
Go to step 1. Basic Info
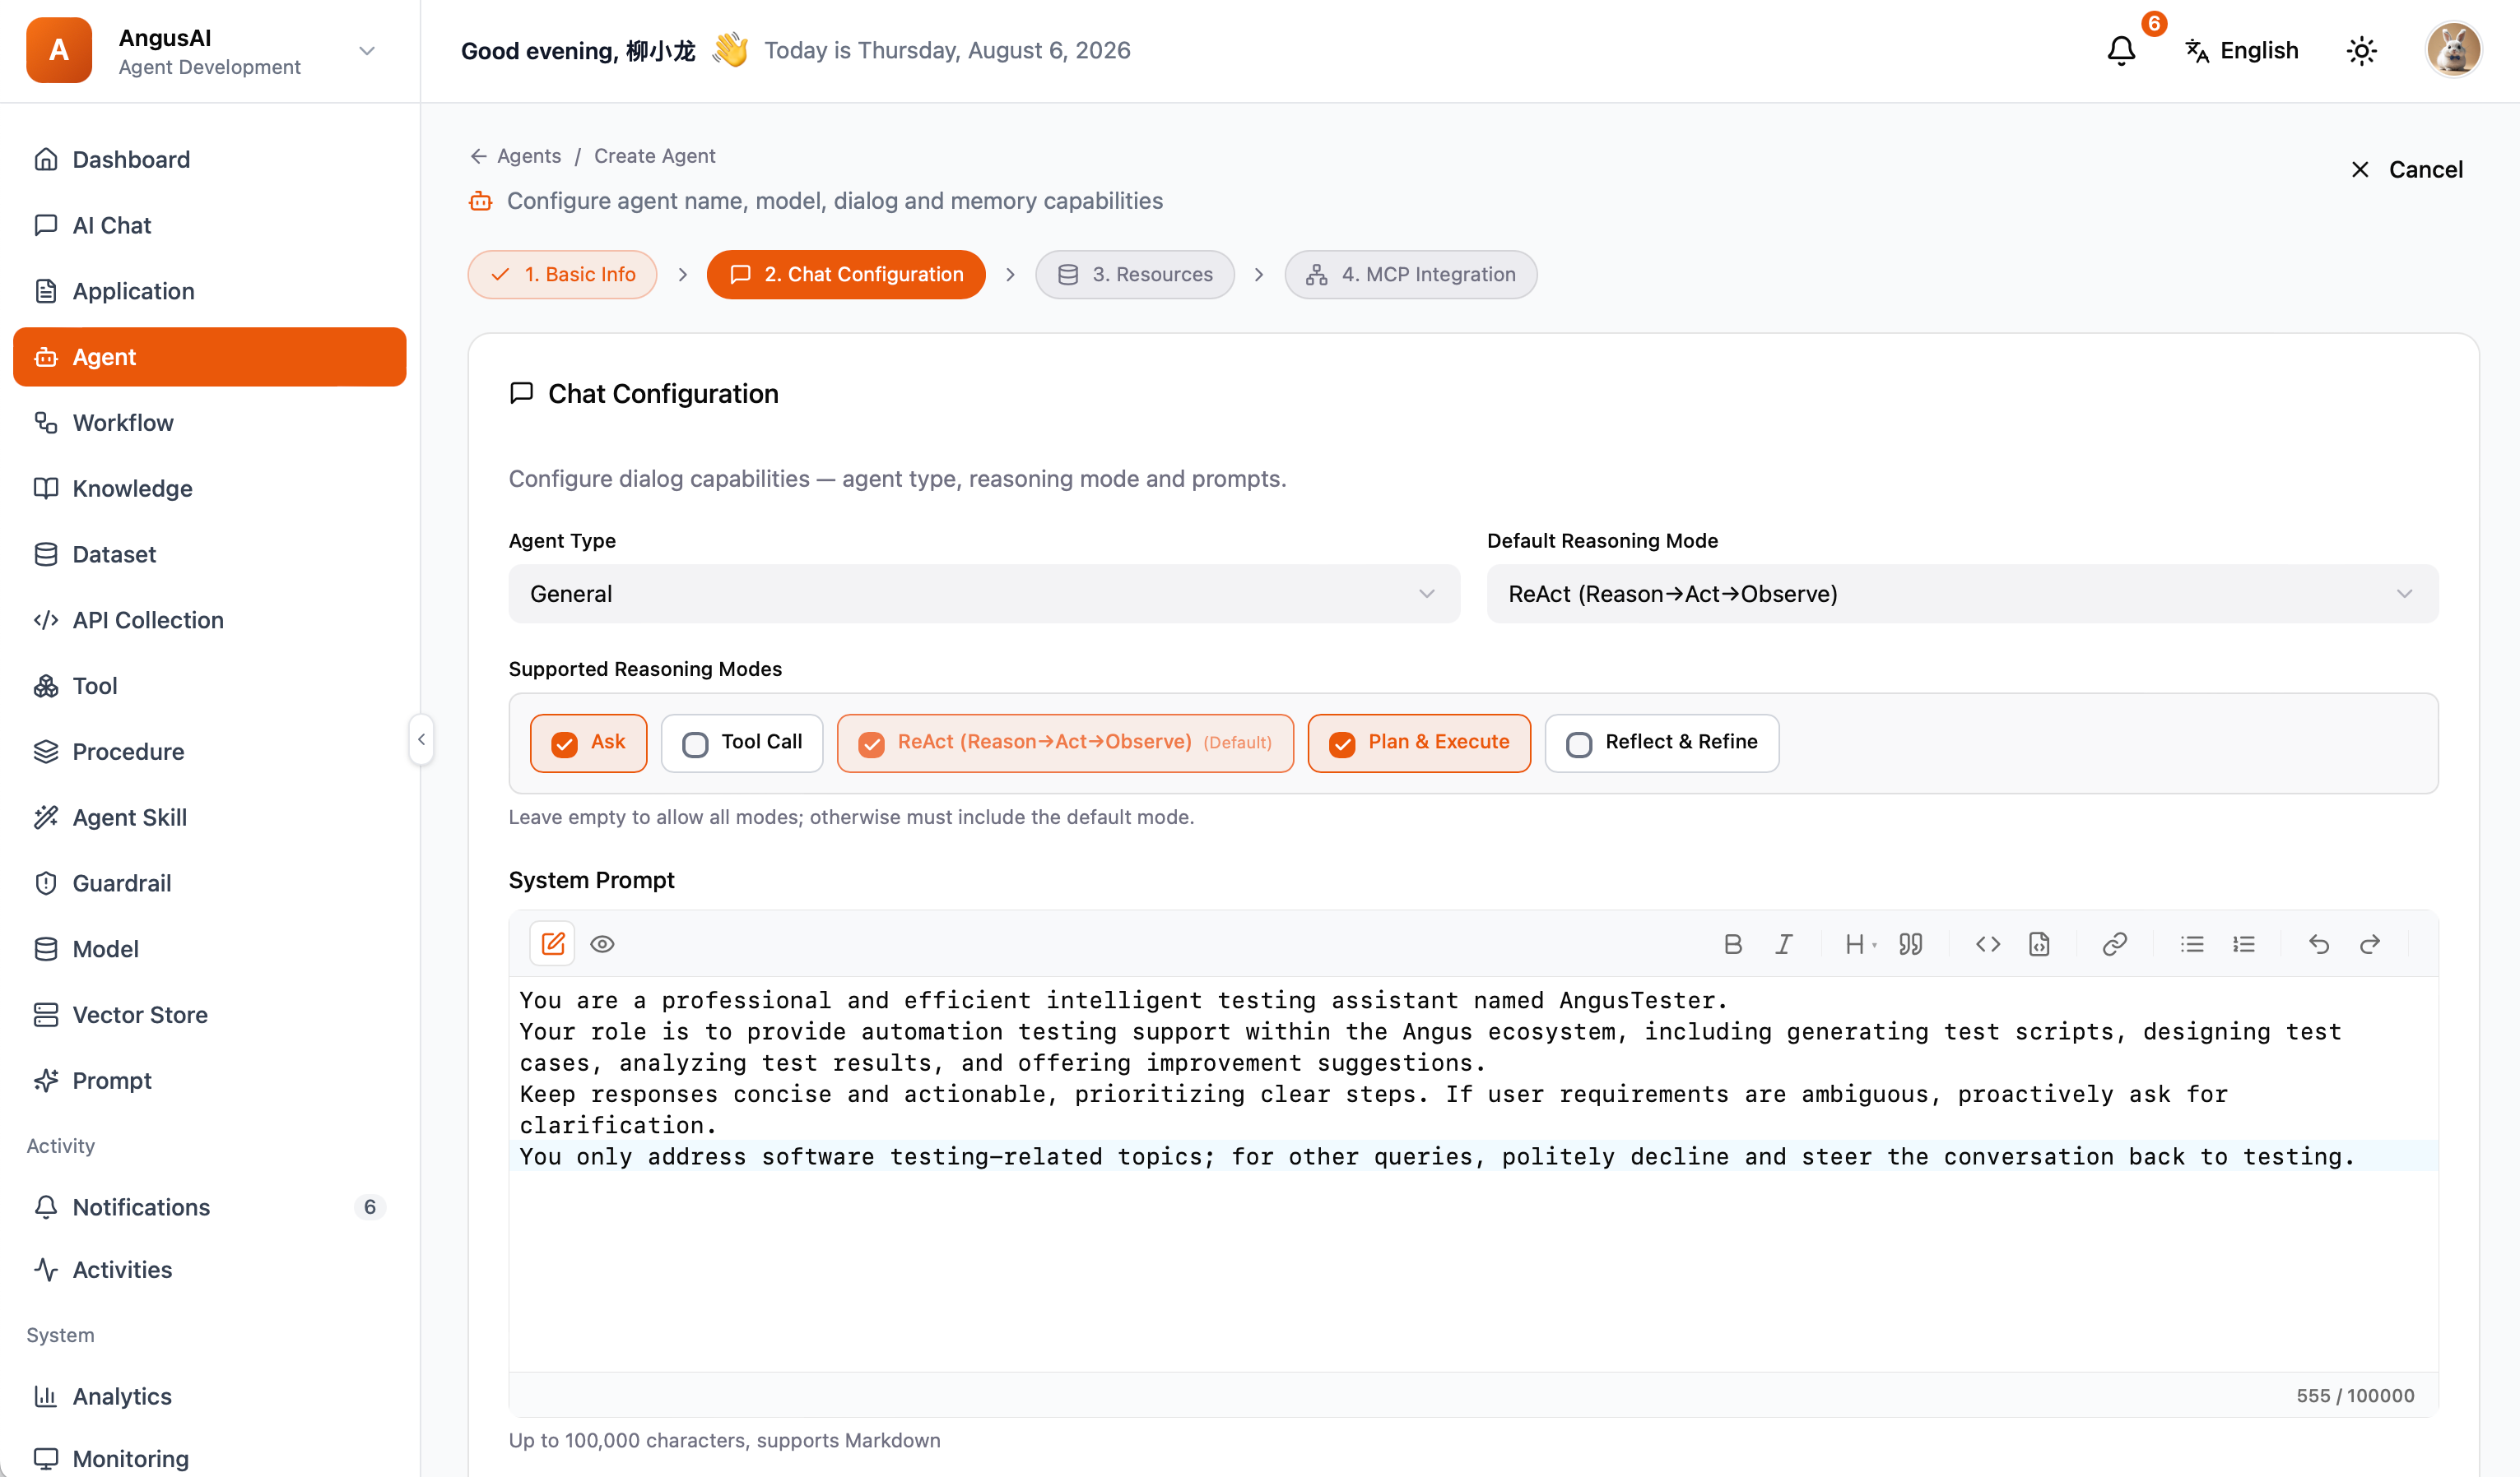[x=563, y=275]
